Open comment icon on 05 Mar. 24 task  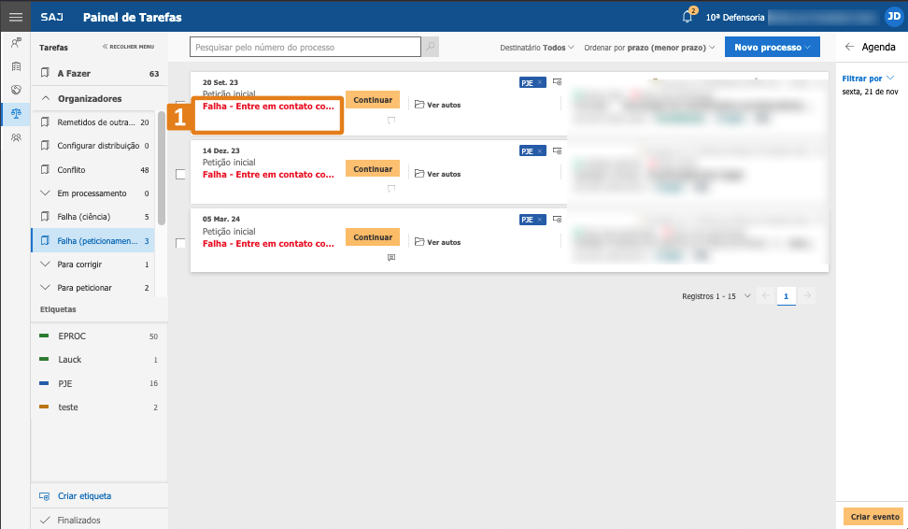(391, 257)
